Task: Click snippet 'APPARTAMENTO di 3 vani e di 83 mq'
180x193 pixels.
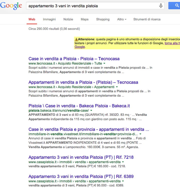Action: (56, 115)
